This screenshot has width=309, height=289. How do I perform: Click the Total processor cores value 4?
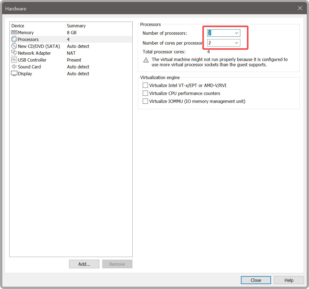click(208, 52)
